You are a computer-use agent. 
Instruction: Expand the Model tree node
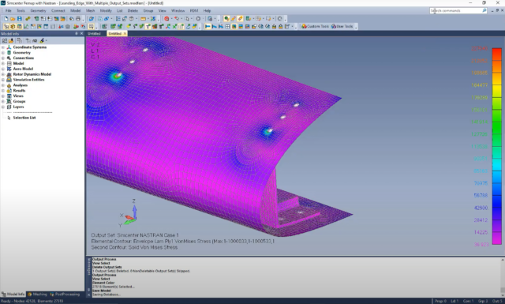(x=3, y=63)
